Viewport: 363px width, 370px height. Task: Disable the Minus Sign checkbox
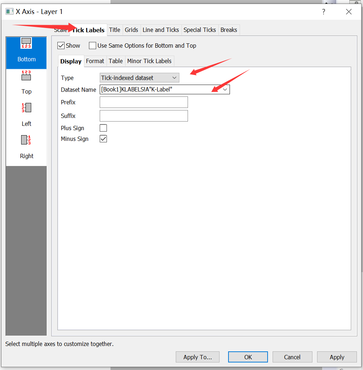click(103, 139)
